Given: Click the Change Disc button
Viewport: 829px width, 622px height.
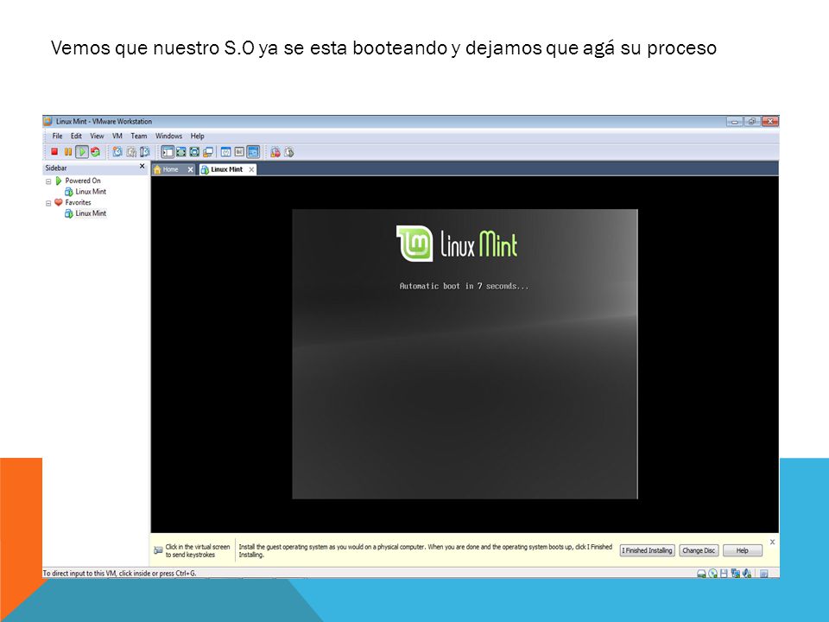Looking at the screenshot, I should (x=699, y=550).
